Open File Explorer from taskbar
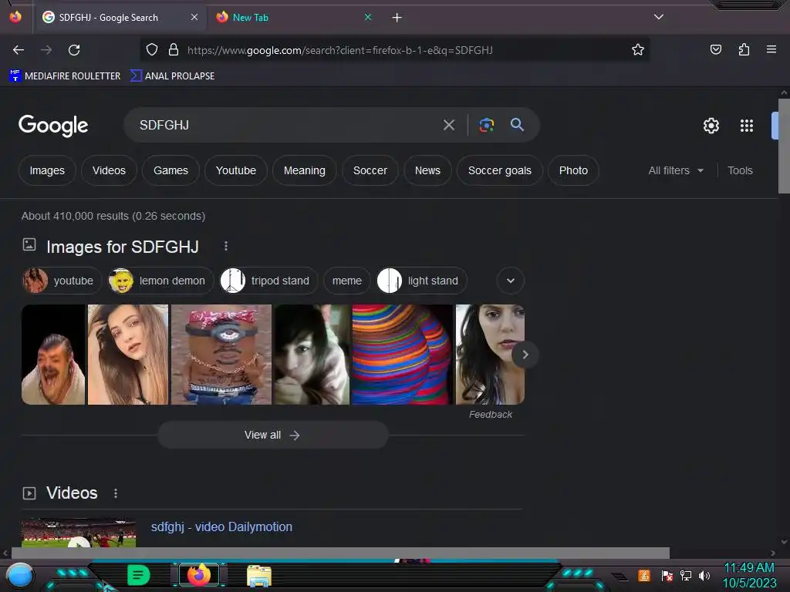This screenshot has height=592, width=790. 259,576
